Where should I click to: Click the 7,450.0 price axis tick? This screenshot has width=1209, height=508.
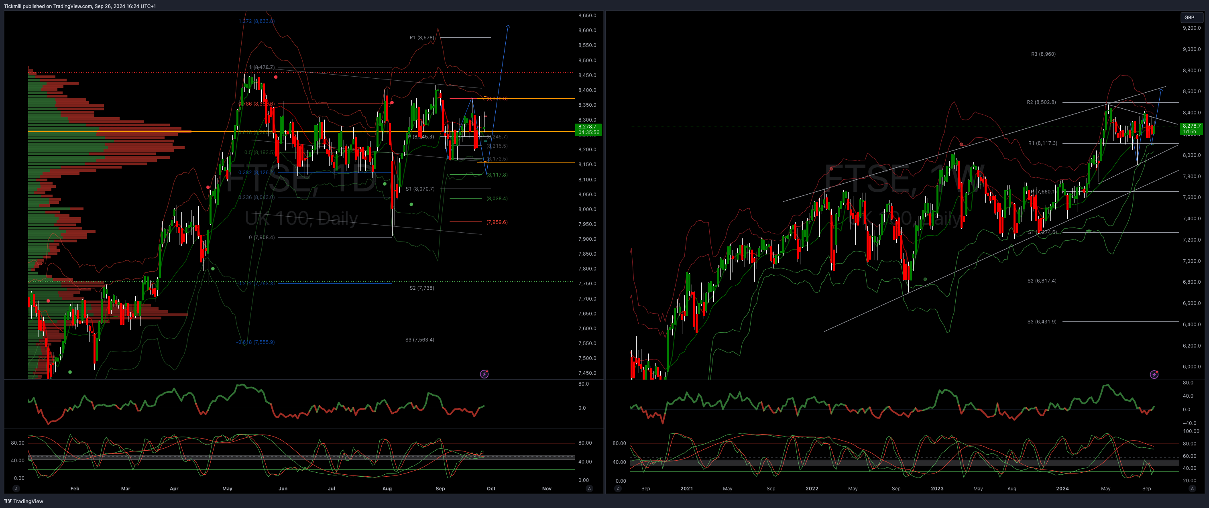point(587,373)
